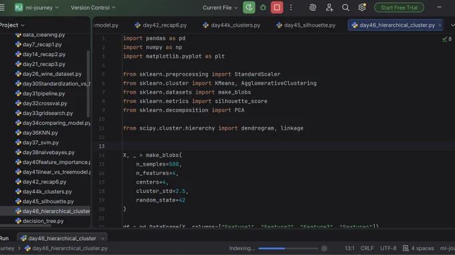
Task: Open day32crossval.py in the project tree
Action: click(45, 103)
